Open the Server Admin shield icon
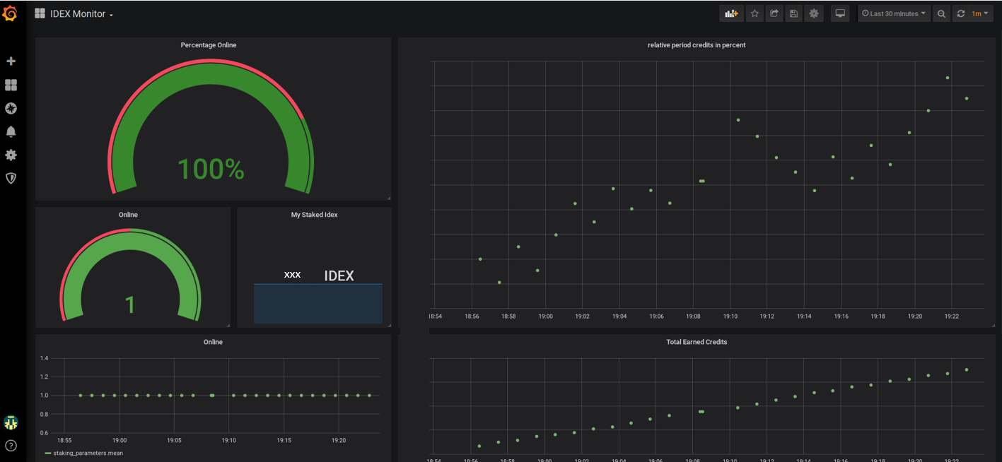The height and width of the screenshot is (462, 1002). [x=11, y=178]
